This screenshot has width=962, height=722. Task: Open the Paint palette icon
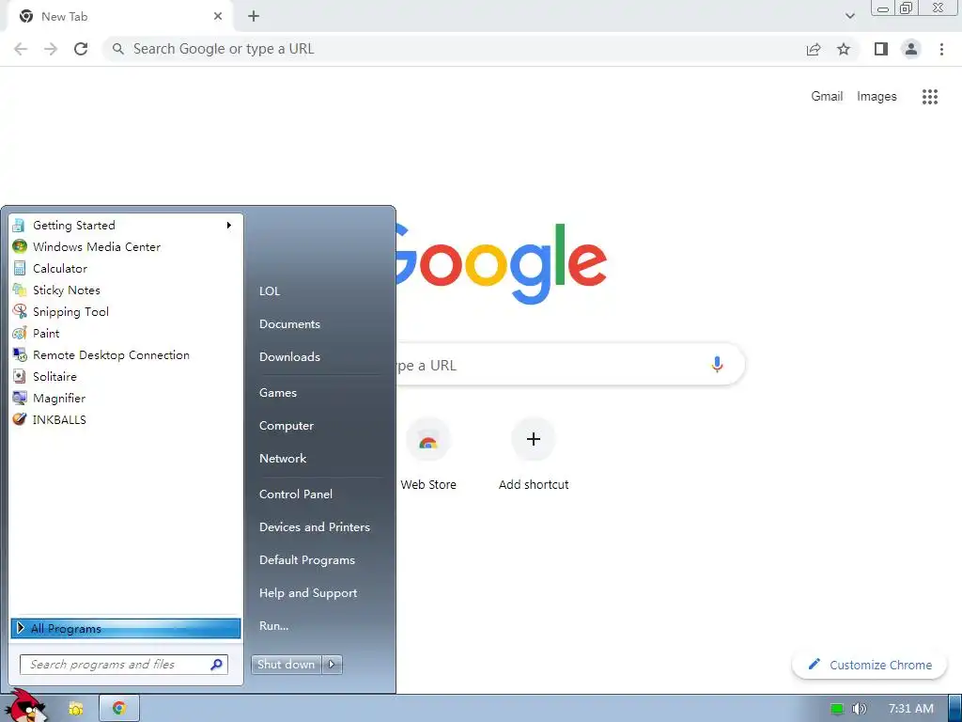point(20,334)
